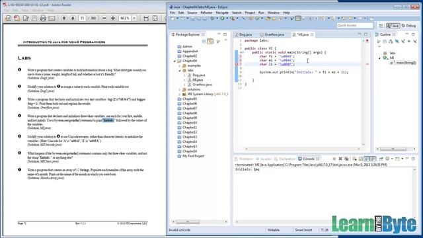Switch to the Java perspective button
This screenshot has width=423, height=238.
(393, 26)
